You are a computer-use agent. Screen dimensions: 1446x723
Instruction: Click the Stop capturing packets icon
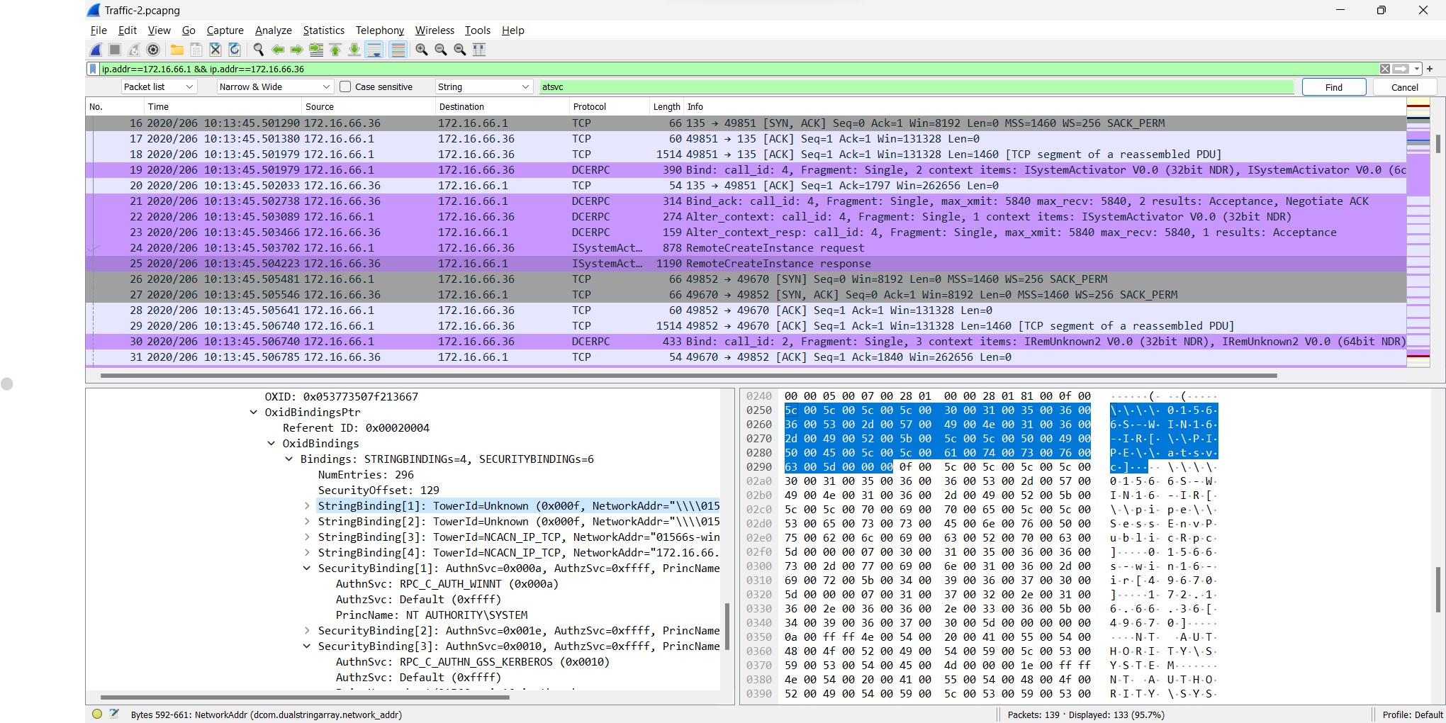(x=115, y=50)
